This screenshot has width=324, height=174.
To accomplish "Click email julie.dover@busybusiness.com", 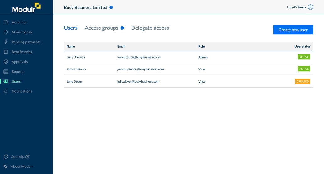I will pos(138,82).
